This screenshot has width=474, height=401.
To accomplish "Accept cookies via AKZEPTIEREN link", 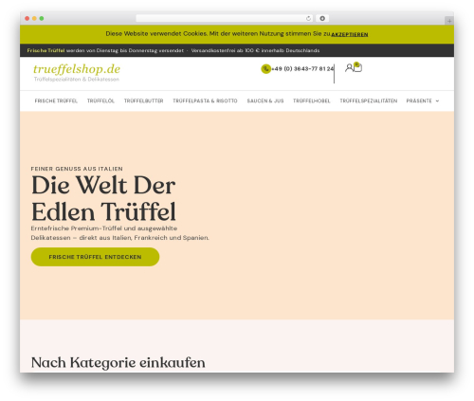I will coord(350,34).
